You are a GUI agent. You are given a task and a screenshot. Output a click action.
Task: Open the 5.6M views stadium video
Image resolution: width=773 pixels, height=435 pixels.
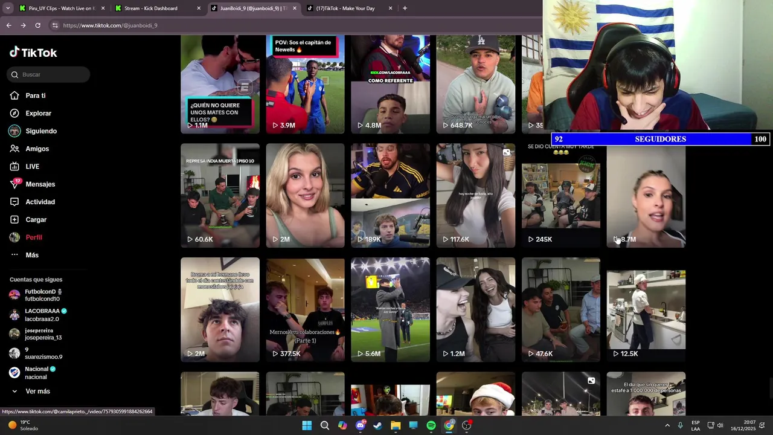click(x=390, y=310)
